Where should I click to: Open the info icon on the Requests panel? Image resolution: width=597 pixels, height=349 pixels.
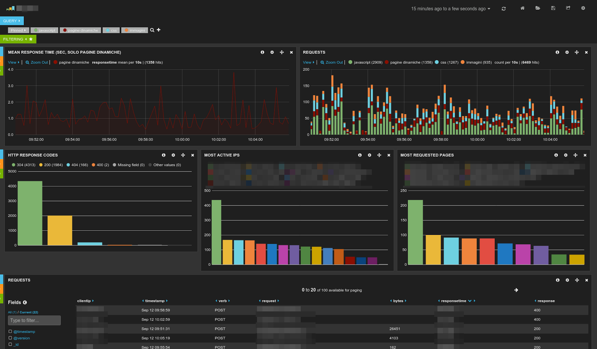[557, 52]
